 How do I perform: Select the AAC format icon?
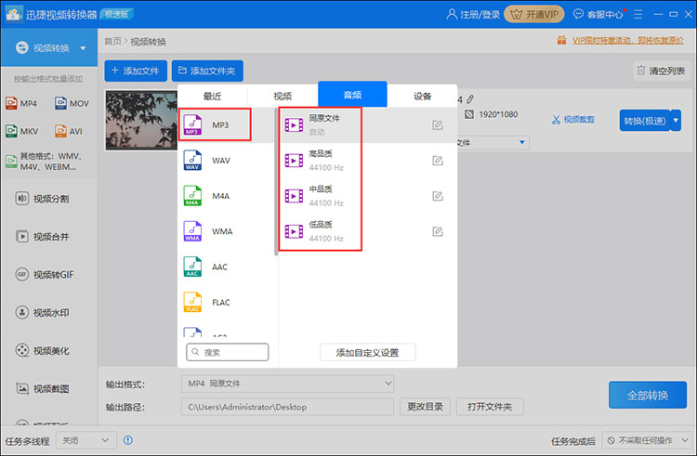point(192,267)
